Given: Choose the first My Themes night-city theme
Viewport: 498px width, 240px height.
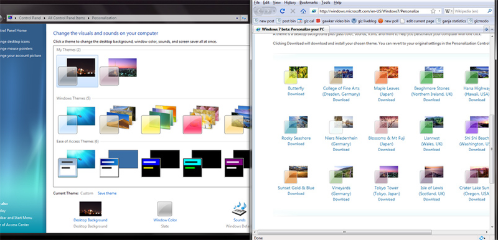Looking at the screenshot, I should [77, 71].
